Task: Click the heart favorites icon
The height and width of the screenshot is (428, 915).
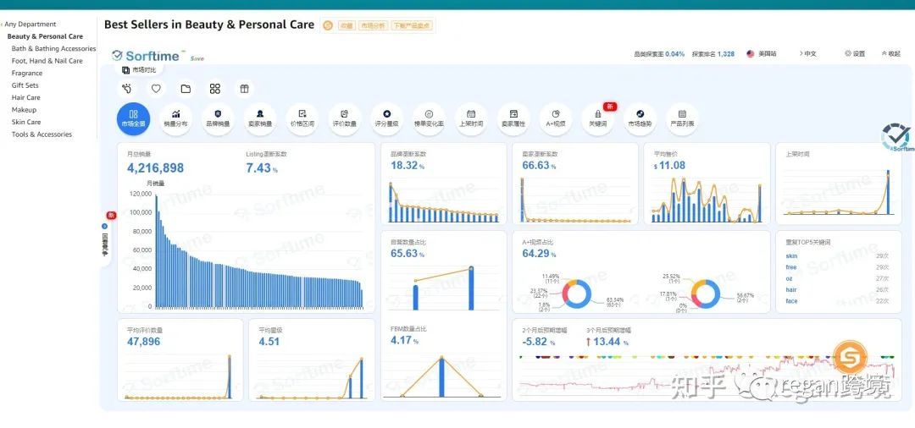Action: pyautogui.click(x=156, y=89)
